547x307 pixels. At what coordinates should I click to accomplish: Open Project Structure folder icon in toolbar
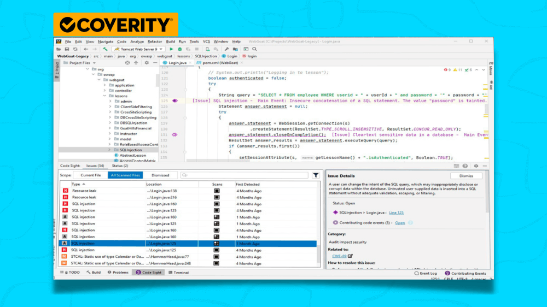pyautogui.click(x=235, y=49)
